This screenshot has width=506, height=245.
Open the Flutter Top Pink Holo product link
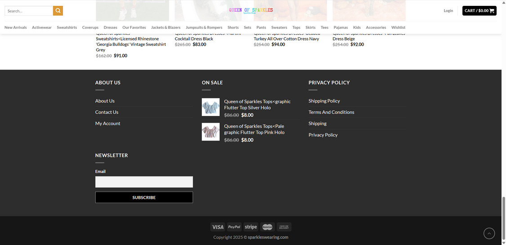coord(254,129)
